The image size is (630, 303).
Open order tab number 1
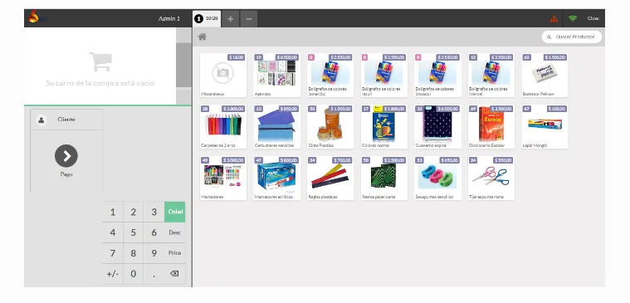click(x=207, y=19)
